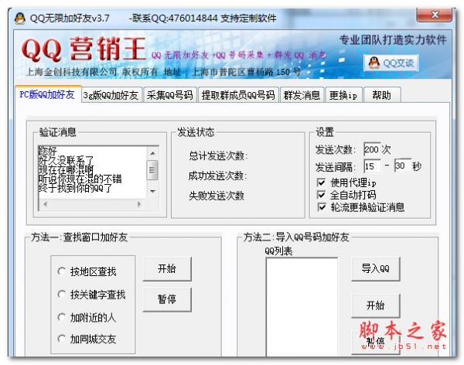Click horizontal scrollbar right arrow in 验证消息

[x=139, y=204]
